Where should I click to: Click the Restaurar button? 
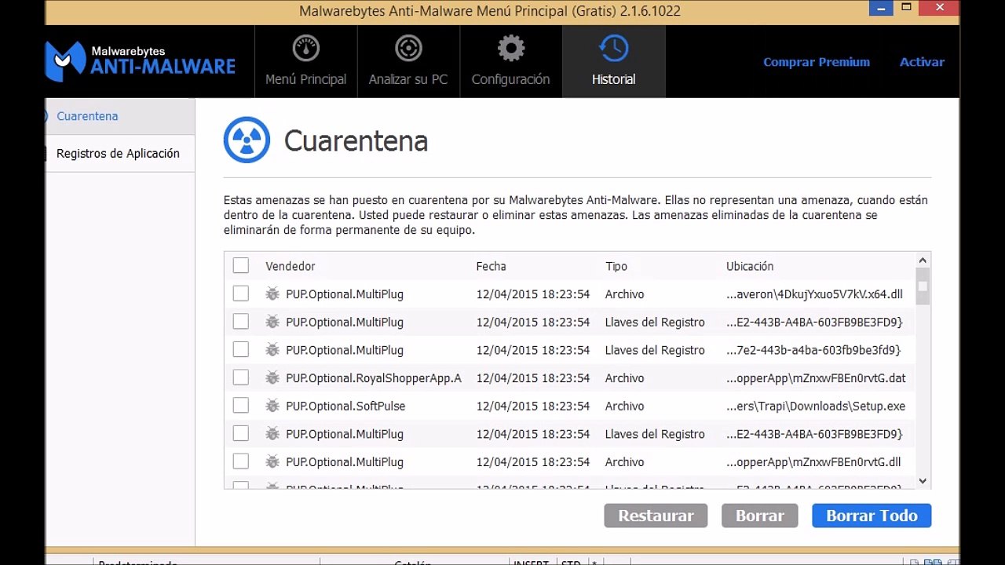coord(656,516)
